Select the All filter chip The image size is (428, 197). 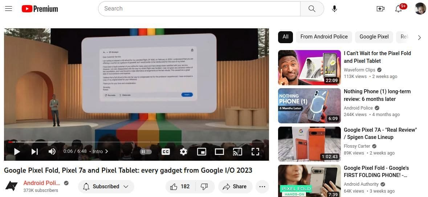(x=286, y=37)
